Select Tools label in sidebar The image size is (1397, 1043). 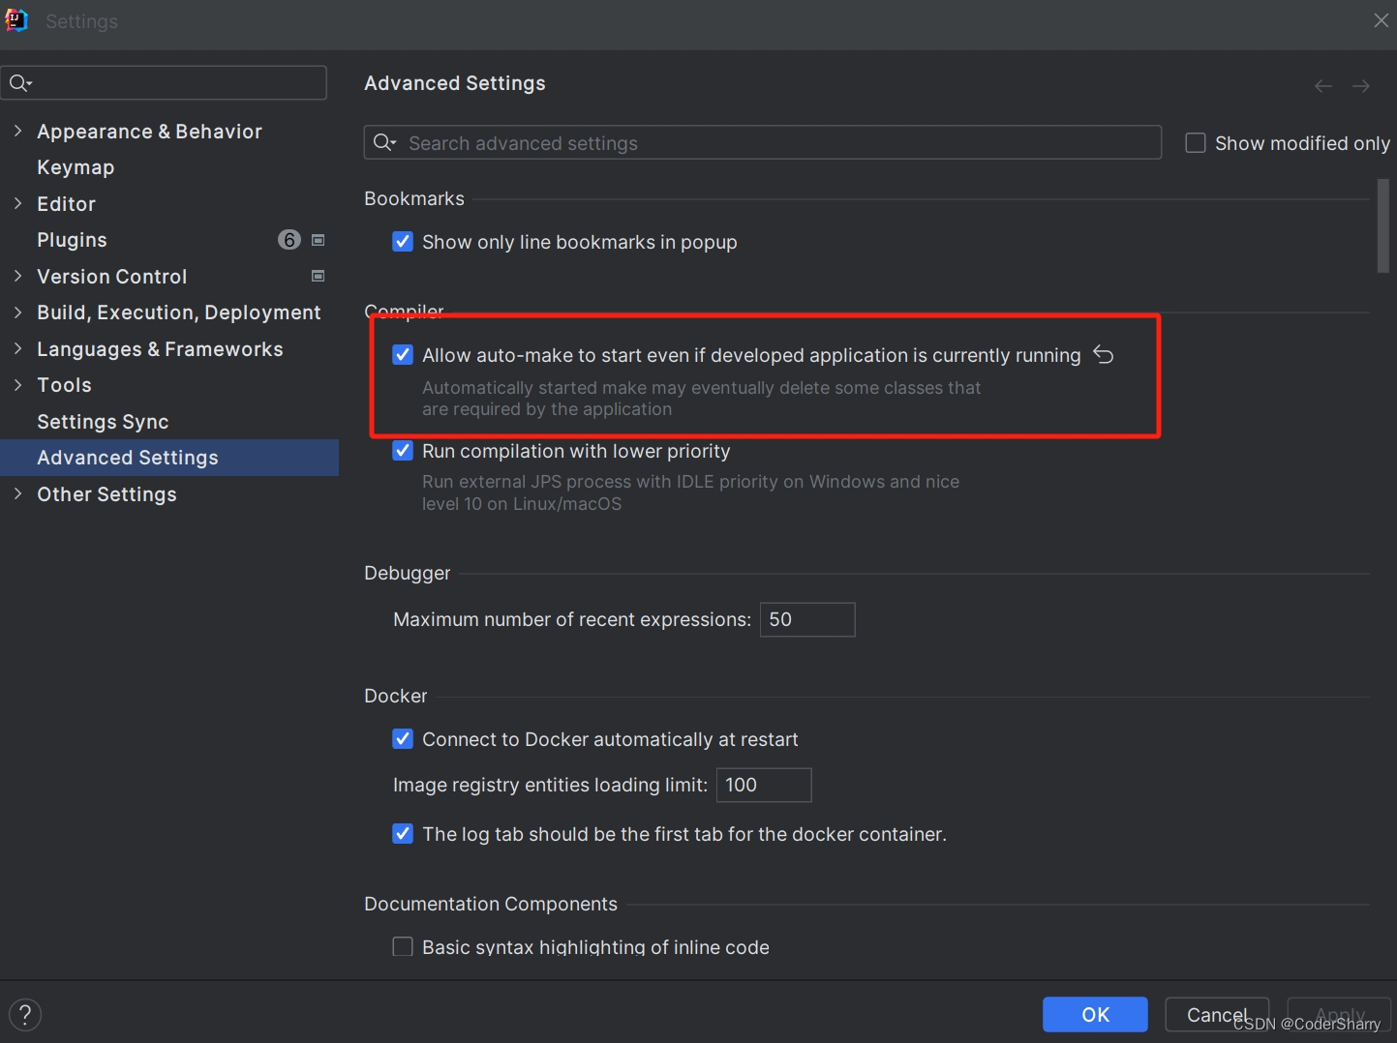click(x=64, y=385)
